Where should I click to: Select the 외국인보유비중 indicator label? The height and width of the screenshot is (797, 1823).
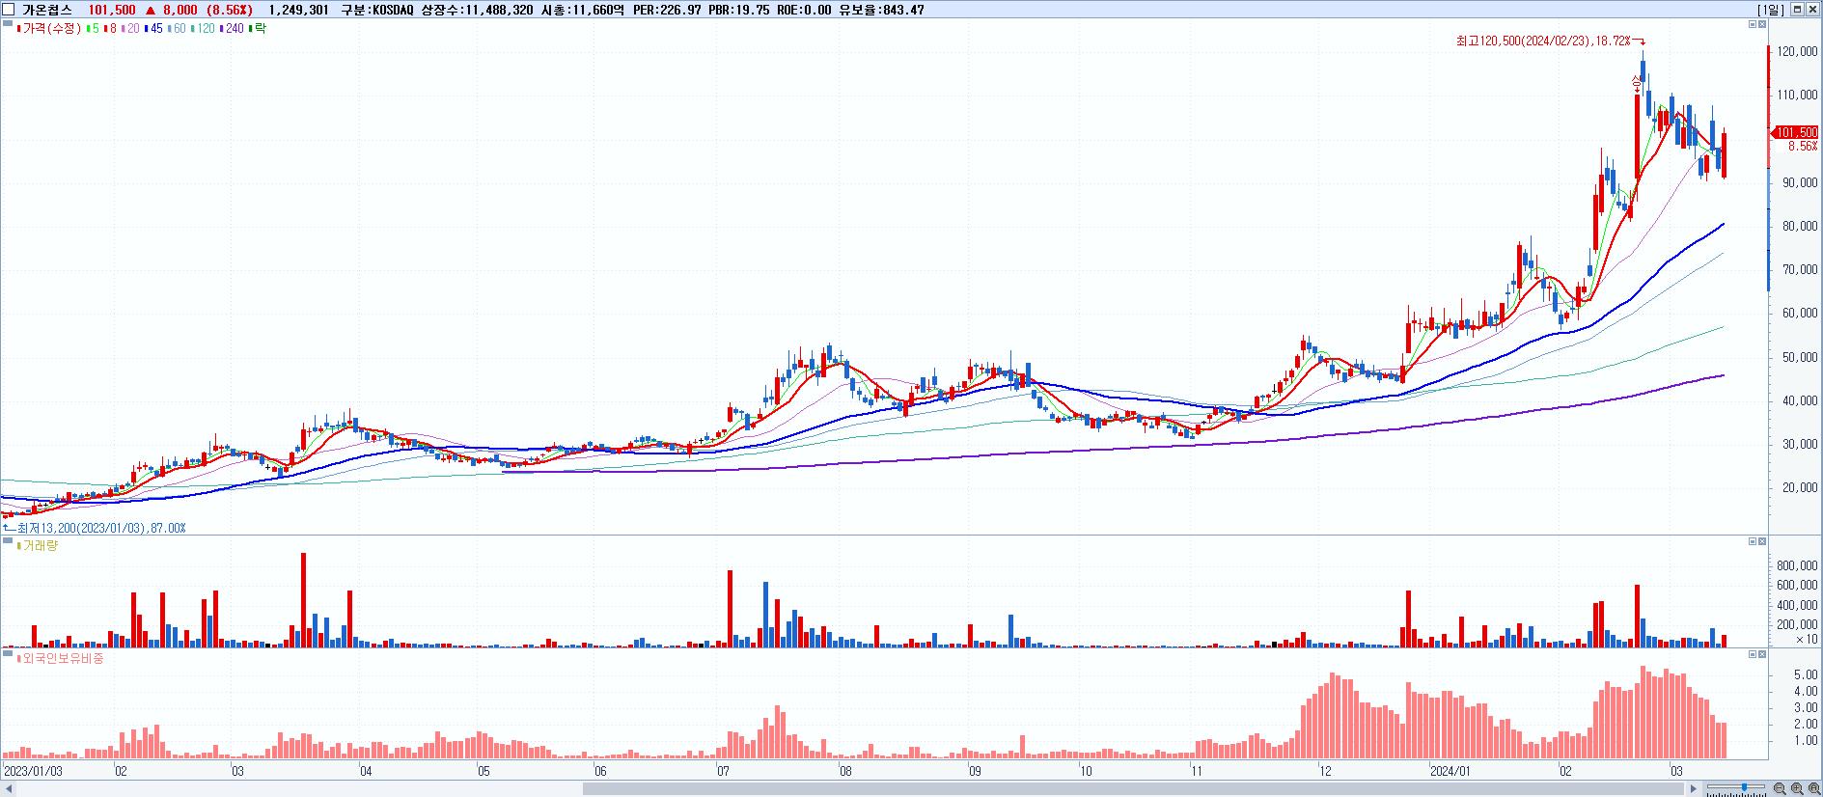point(62,658)
